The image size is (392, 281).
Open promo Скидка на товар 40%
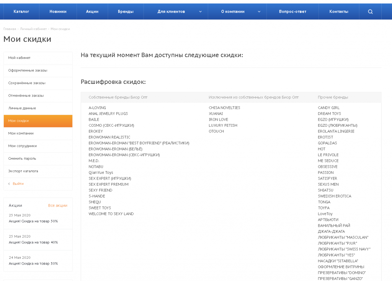[x=33, y=242]
